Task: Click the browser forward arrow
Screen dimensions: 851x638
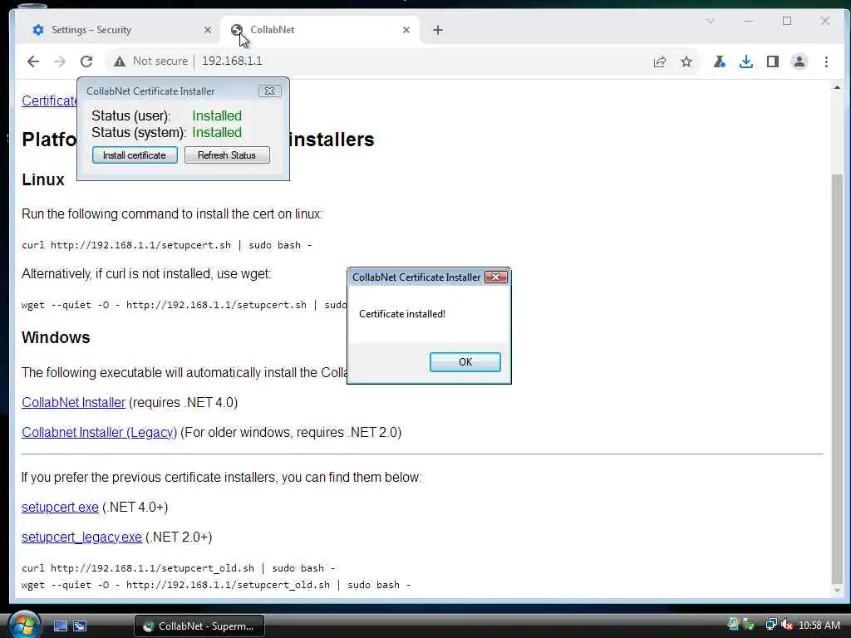Action: click(60, 61)
